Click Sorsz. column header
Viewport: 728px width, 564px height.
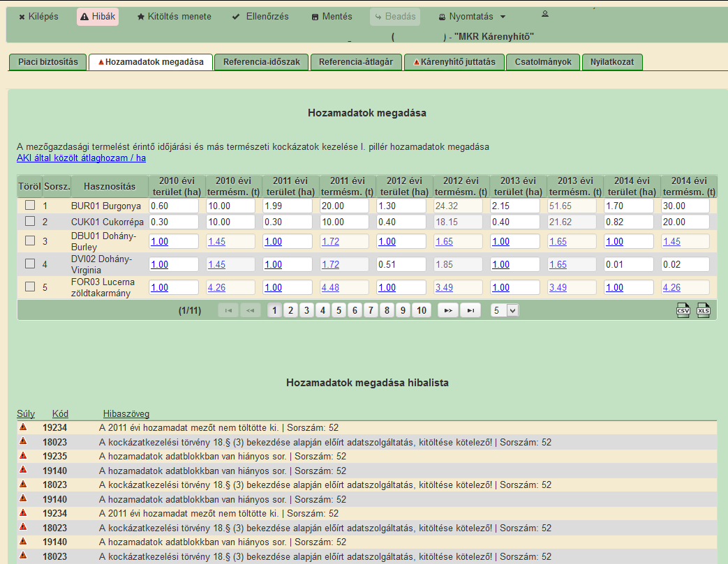(x=57, y=186)
